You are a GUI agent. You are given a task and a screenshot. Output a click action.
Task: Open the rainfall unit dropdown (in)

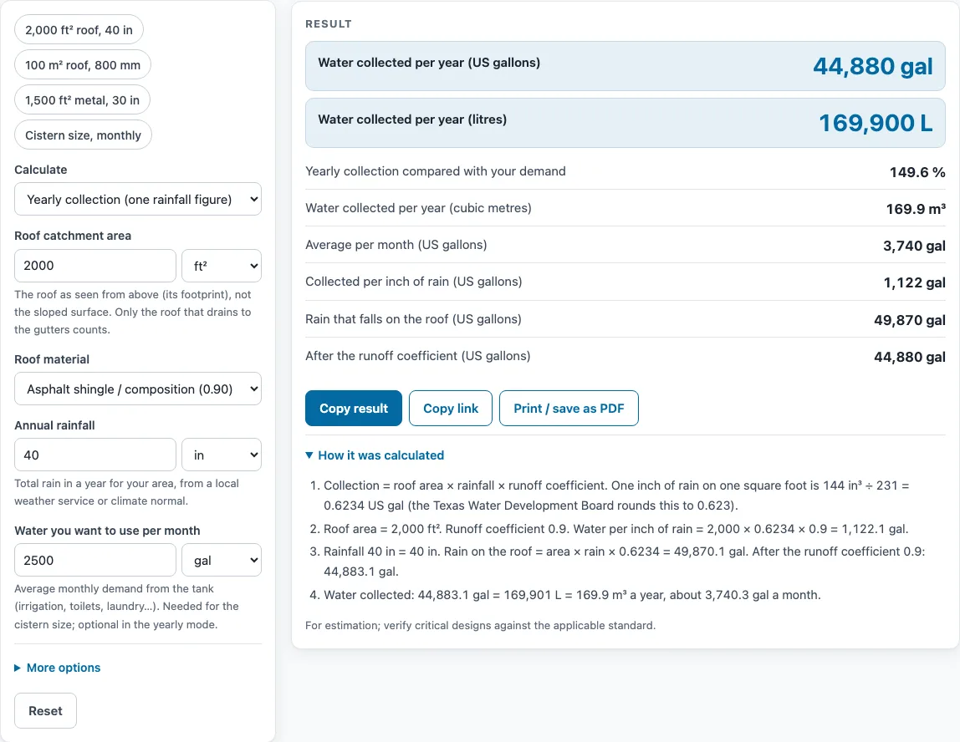[222, 455]
